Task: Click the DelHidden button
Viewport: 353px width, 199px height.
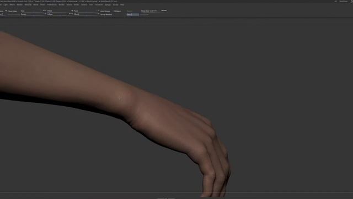Action: click(x=117, y=11)
